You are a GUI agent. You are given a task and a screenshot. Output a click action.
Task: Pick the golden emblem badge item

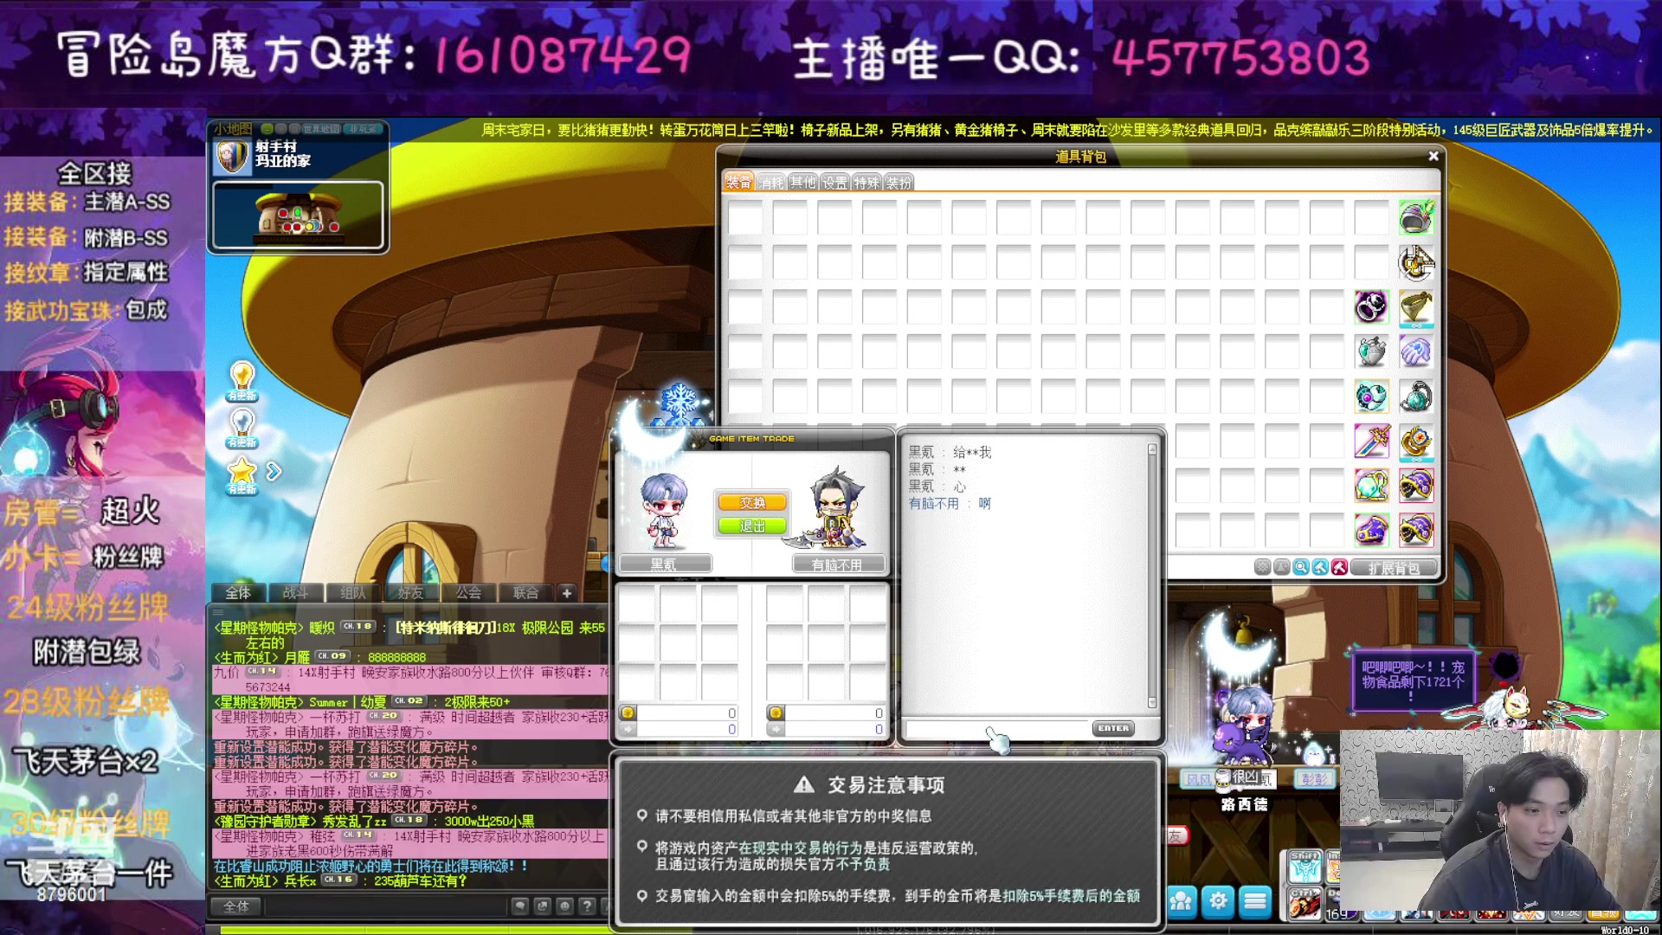point(1416,442)
